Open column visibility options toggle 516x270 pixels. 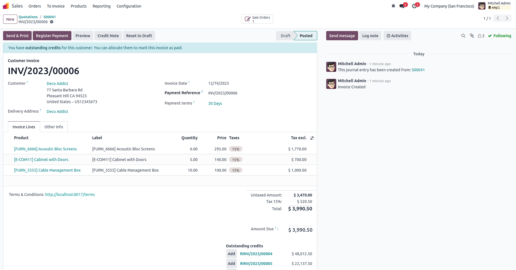coord(312,138)
